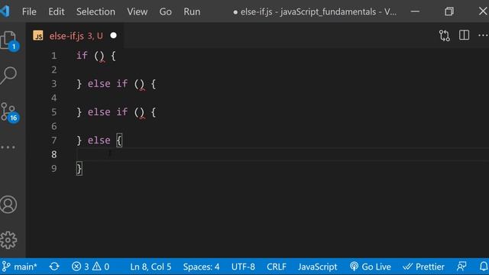Open the Accounts menu icon
The width and height of the screenshot is (489, 275).
tap(8, 205)
